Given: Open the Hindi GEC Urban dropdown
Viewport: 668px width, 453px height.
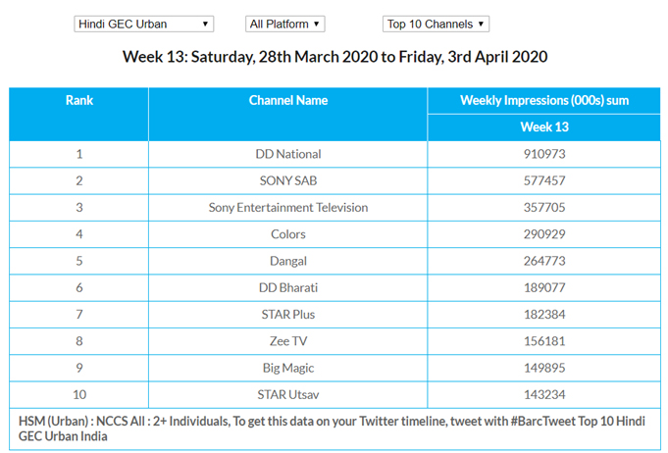Looking at the screenshot, I should point(143,24).
